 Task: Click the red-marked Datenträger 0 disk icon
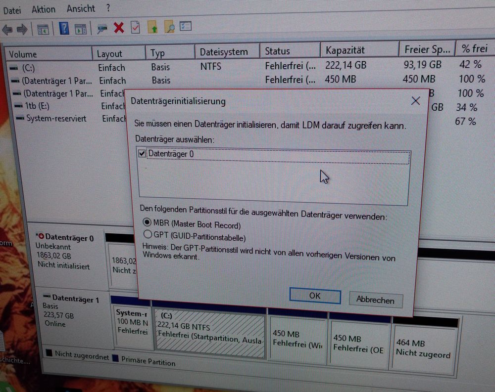point(41,236)
